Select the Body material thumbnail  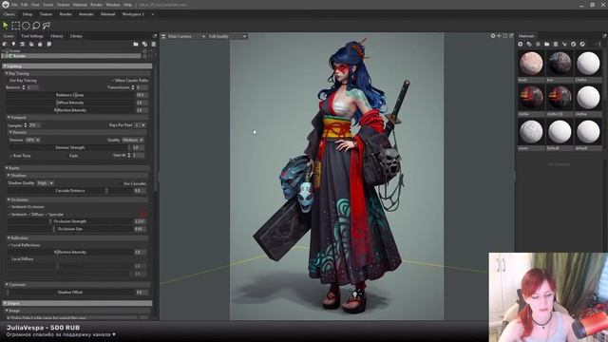pyautogui.click(x=531, y=64)
